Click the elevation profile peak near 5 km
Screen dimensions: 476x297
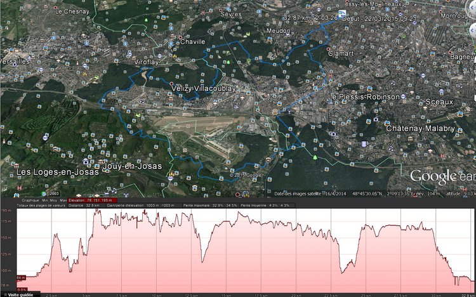pyautogui.click(x=96, y=210)
